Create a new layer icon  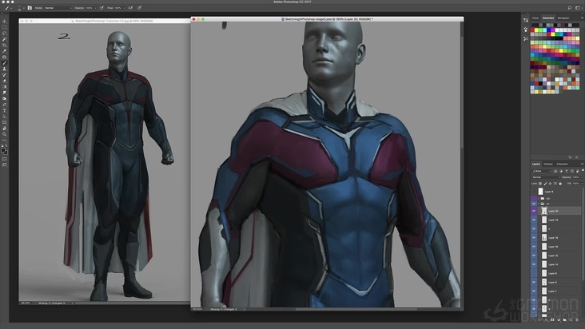pos(571,319)
